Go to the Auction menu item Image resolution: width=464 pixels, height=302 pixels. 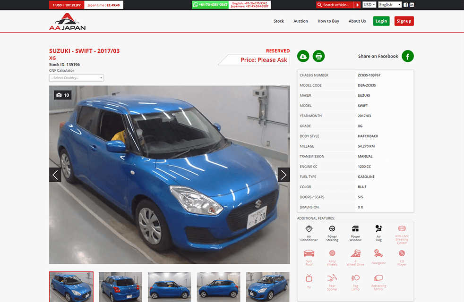click(x=301, y=21)
